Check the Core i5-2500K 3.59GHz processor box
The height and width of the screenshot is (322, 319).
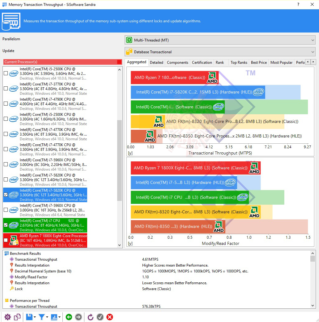6,73
